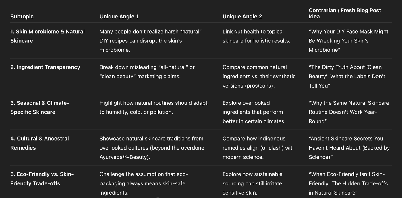Click the Unique Angle 2 column header
The image size is (402, 198).
tap(242, 16)
